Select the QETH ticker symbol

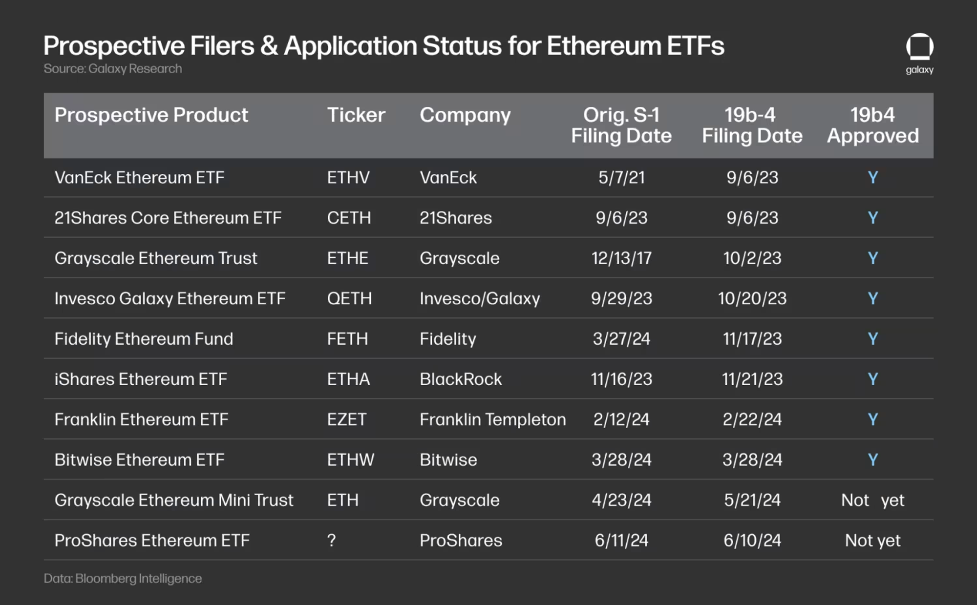pyautogui.click(x=349, y=298)
